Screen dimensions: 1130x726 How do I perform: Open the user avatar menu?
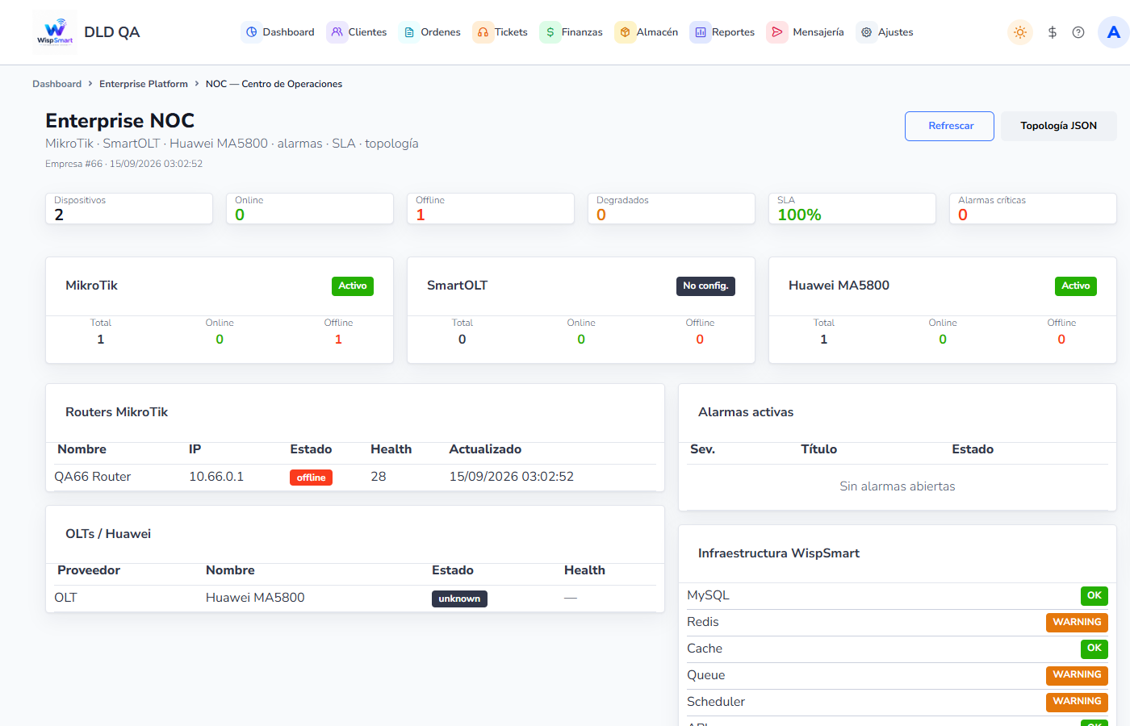pyautogui.click(x=1114, y=32)
